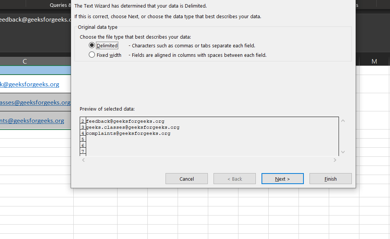This screenshot has height=239, width=390.
Task: Select preview row feedback@geeksforgeeks.org
Action: [125, 121]
